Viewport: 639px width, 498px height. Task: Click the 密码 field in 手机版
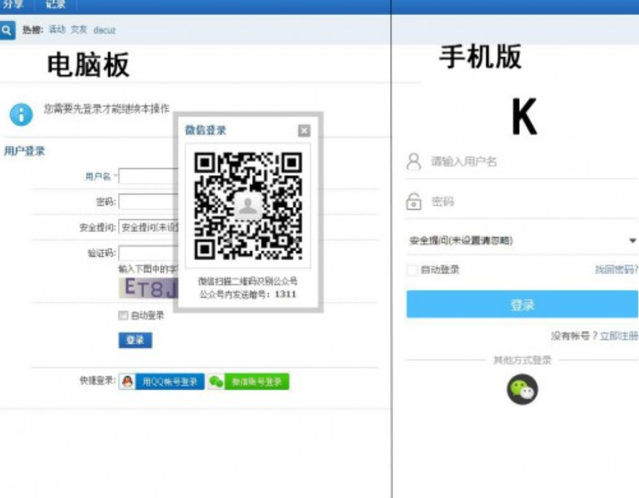click(x=522, y=201)
